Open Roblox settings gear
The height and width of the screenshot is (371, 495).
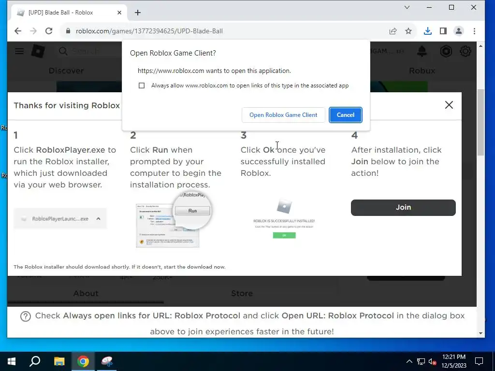pos(466,51)
